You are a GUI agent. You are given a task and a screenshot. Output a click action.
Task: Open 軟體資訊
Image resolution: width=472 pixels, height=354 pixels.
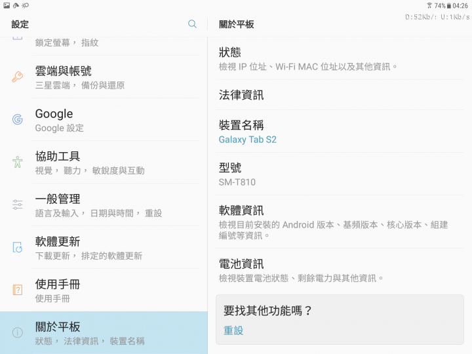click(x=340, y=222)
